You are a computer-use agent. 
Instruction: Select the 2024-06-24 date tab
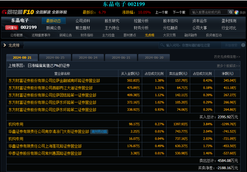pos(88,58)
